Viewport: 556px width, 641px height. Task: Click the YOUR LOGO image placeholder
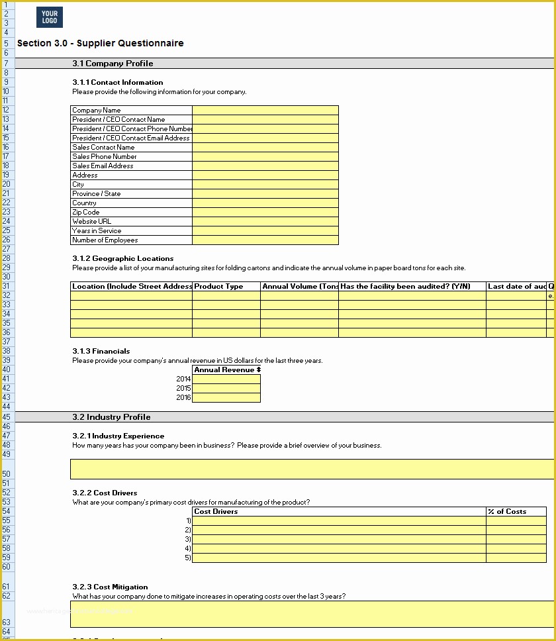coord(50,17)
